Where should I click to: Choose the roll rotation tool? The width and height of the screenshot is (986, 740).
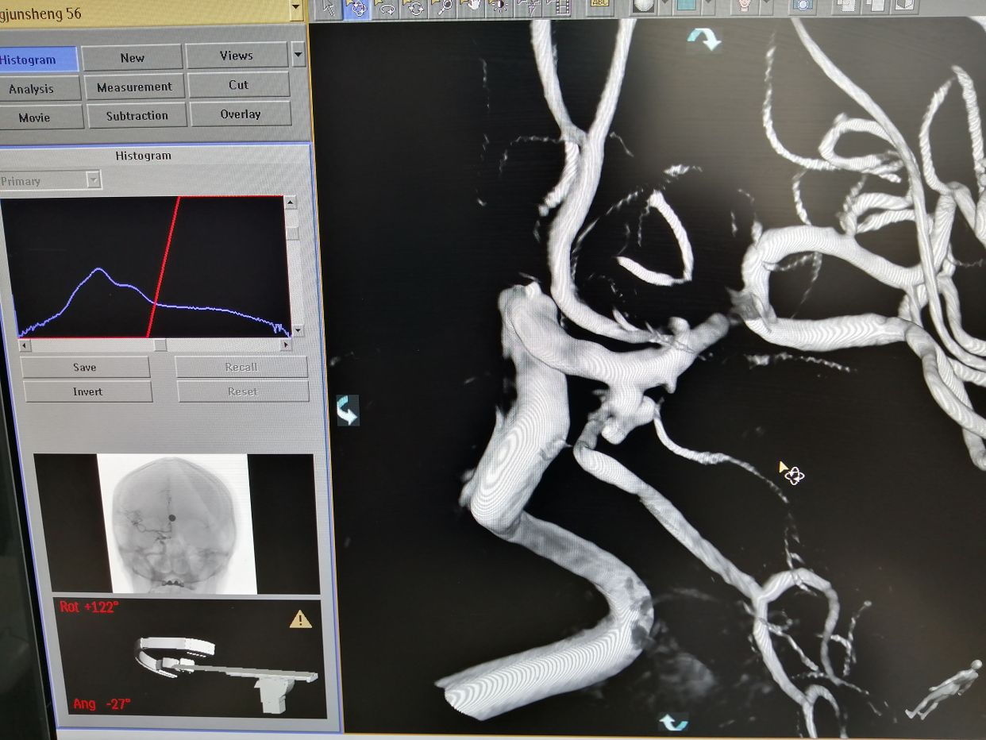pos(386,7)
